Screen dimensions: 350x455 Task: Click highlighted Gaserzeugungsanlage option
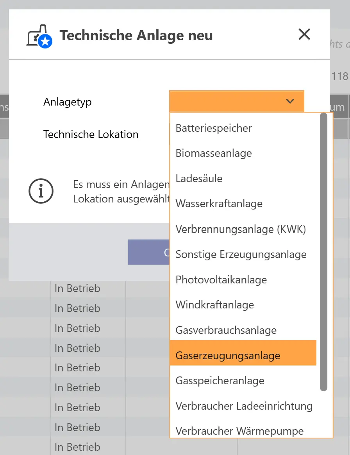[x=228, y=356]
